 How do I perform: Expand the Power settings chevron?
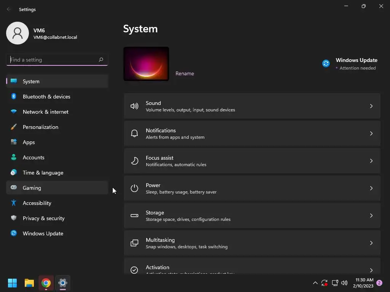371,188
